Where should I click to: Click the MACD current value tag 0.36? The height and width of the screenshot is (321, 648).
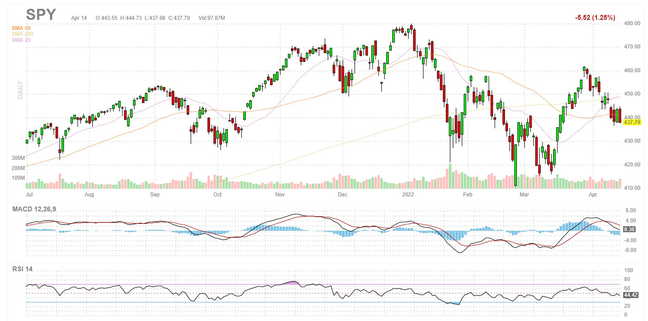(630, 229)
